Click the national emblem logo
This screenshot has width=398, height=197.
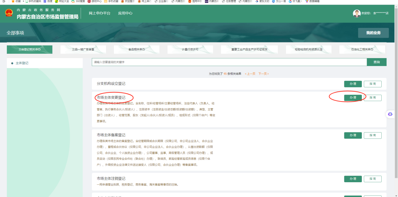[x=9, y=13]
